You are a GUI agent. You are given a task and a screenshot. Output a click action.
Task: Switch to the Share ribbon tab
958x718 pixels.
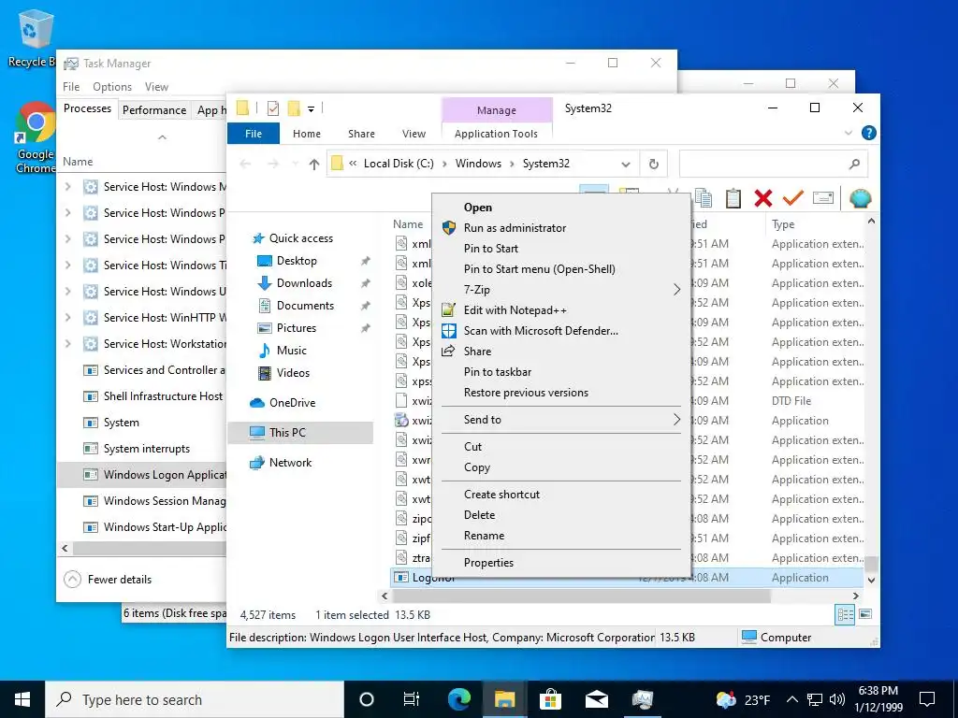(361, 133)
